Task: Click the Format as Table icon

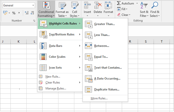Action: click(62, 6)
